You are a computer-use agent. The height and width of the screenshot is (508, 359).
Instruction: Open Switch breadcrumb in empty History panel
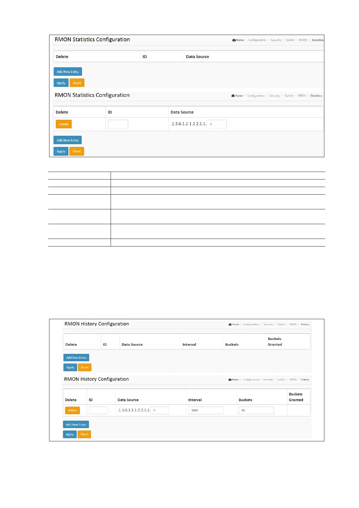[x=281, y=325]
